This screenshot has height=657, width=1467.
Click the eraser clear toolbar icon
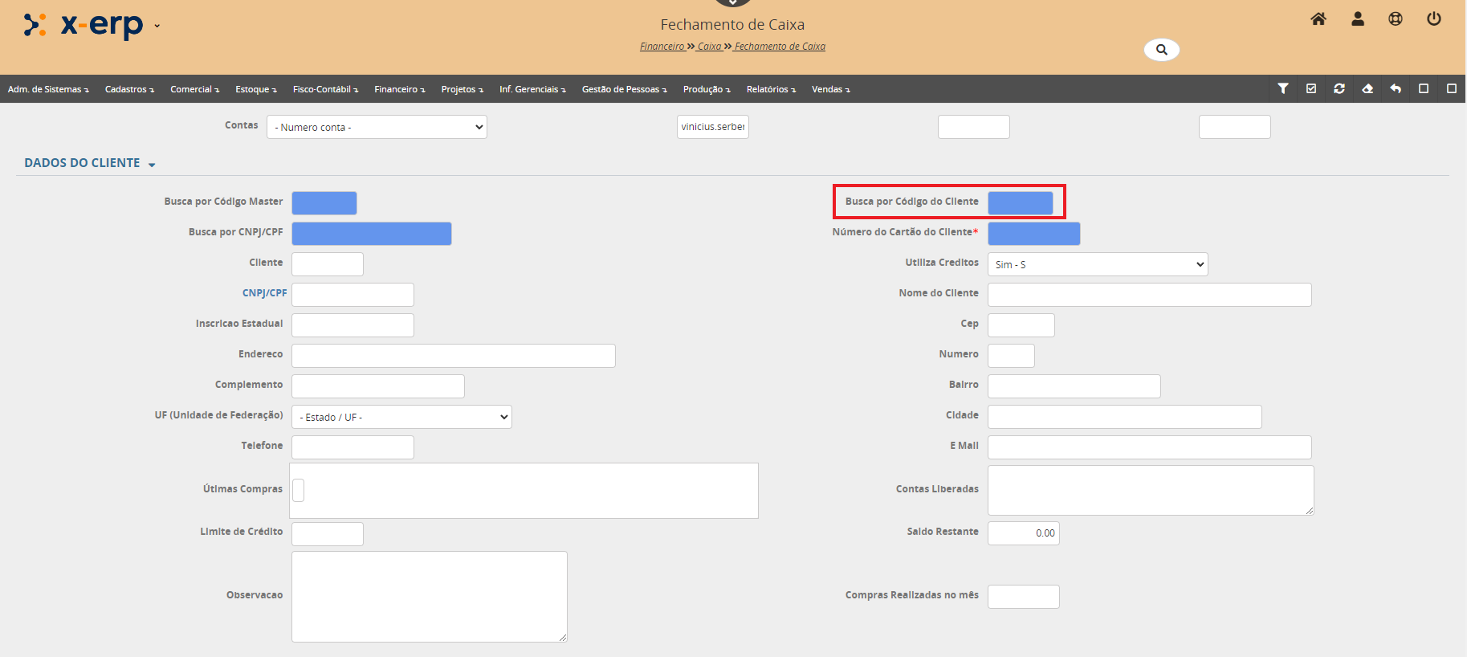click(x=1367, y=89)
